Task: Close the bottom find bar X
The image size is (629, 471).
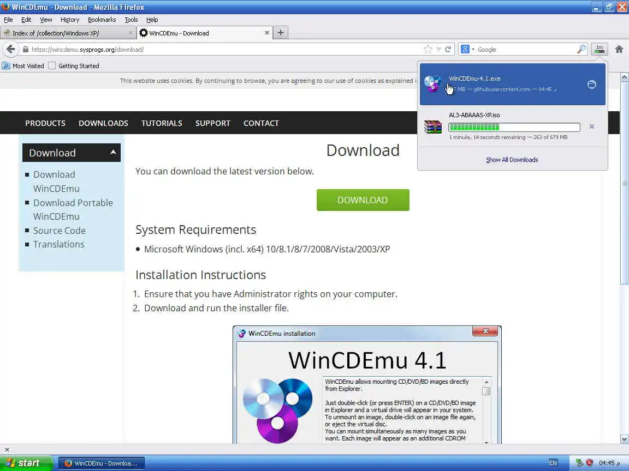Action: [x=7, y=449]
